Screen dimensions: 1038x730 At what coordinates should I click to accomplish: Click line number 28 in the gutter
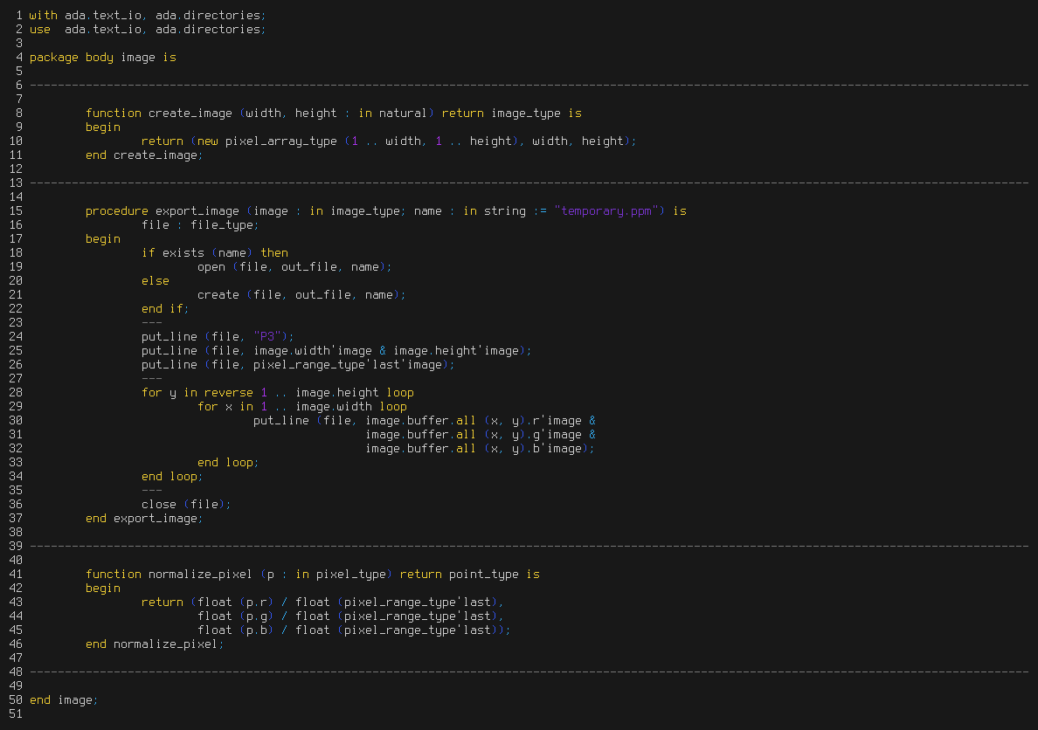pos(15,392)
